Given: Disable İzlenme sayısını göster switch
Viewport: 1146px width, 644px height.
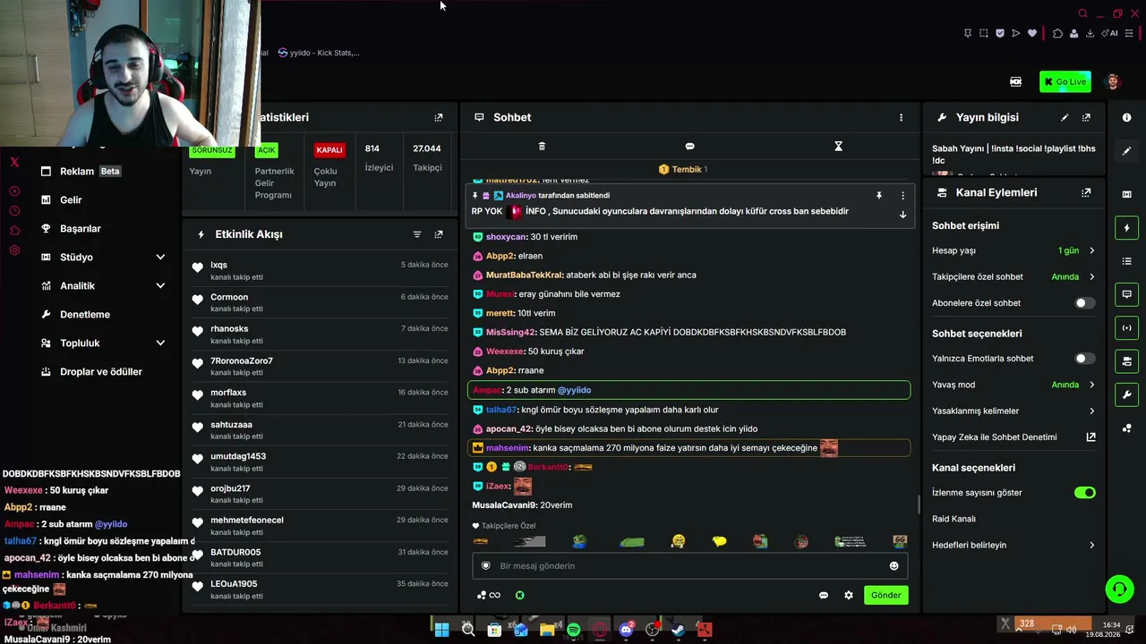Looking at the screenshot, I should pos(1084,493).
